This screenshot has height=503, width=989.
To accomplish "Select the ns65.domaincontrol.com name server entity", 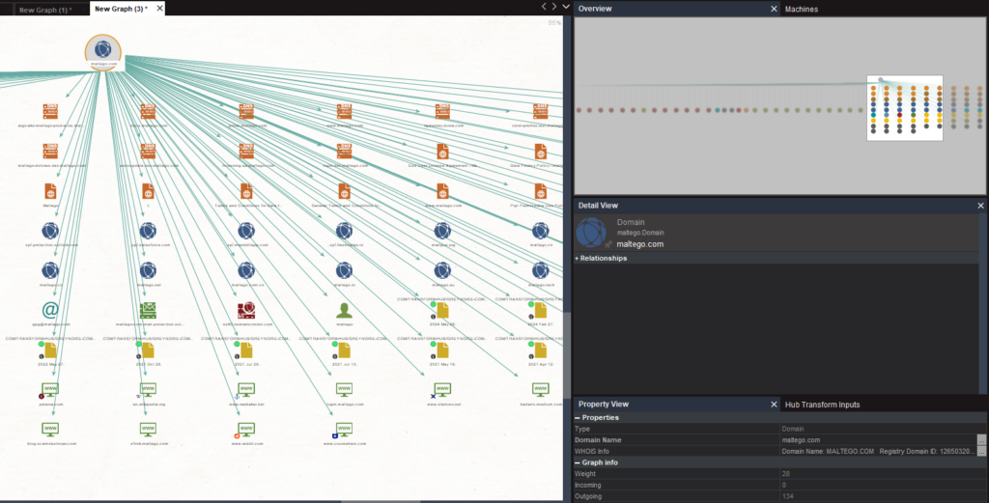I will (246, 310).
